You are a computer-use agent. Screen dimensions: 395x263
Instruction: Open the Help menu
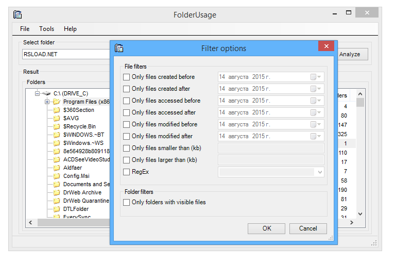[x=70, y=29]
